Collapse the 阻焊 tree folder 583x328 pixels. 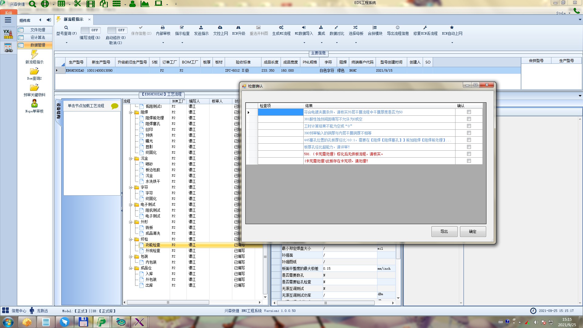click(x=131, y=112)
